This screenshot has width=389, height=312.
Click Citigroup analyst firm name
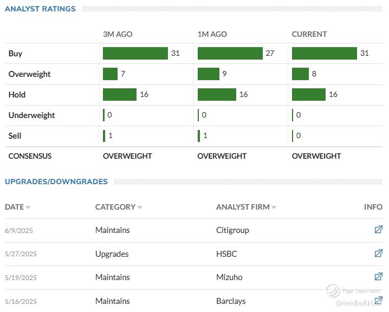coord(232,230)
